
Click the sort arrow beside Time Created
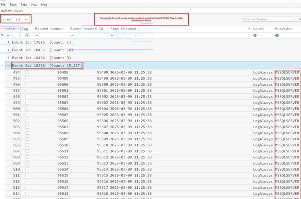pos(249,29)
